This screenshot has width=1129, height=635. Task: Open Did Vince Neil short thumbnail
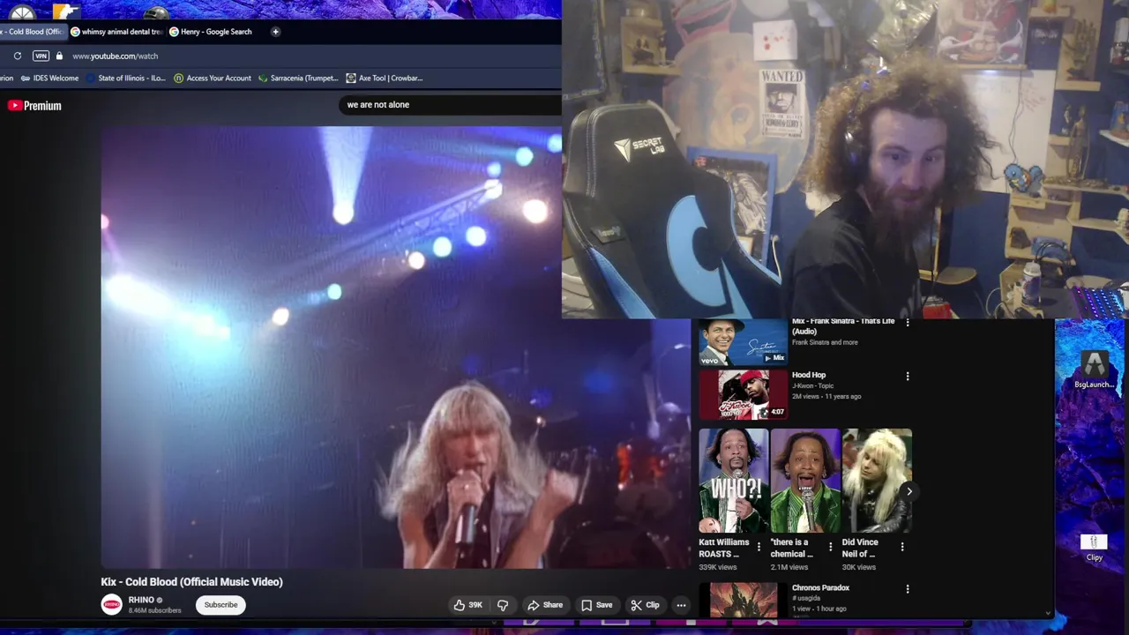877,481
